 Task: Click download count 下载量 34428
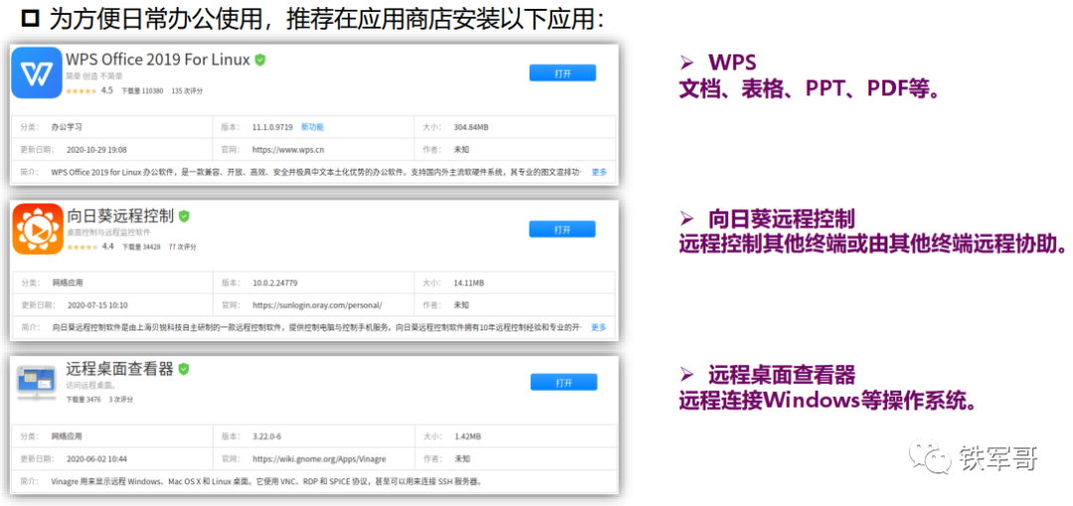coord(141,247)
